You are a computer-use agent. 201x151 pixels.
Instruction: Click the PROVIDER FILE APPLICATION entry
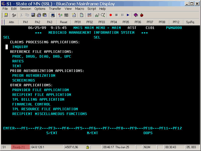click(x=40, y=90)
